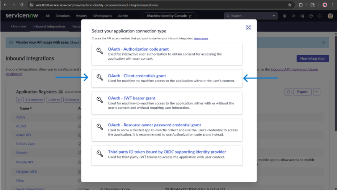Switch to the Inbound integrations tab
This screenshot has width=338, height=193.
coord(49,26)
